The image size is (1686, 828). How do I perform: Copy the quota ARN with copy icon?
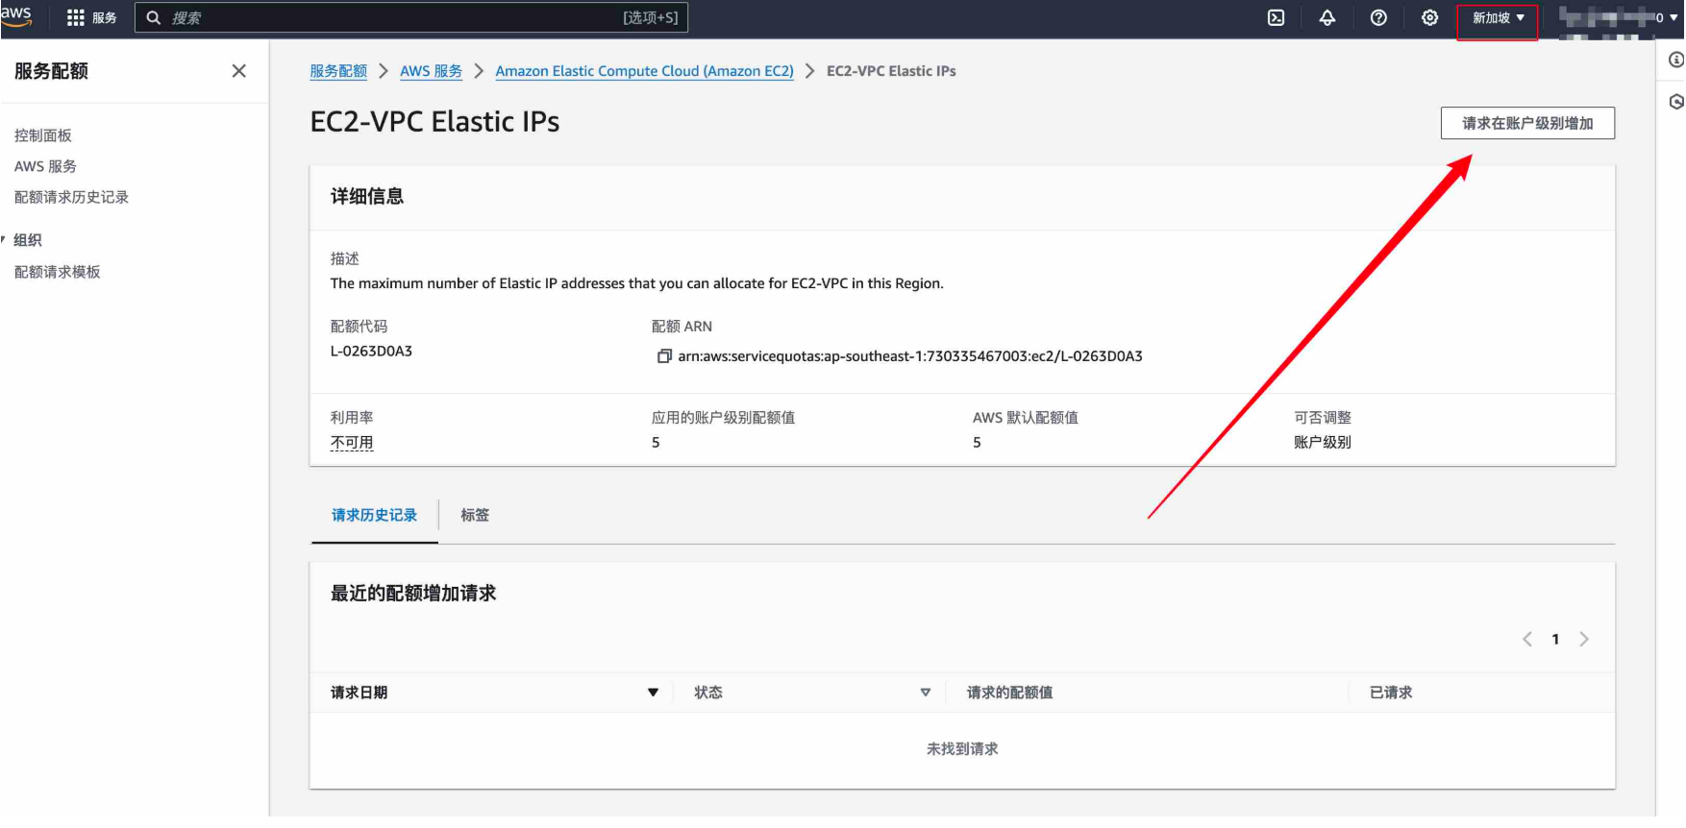pyautogui.click(x=664, y=356)
